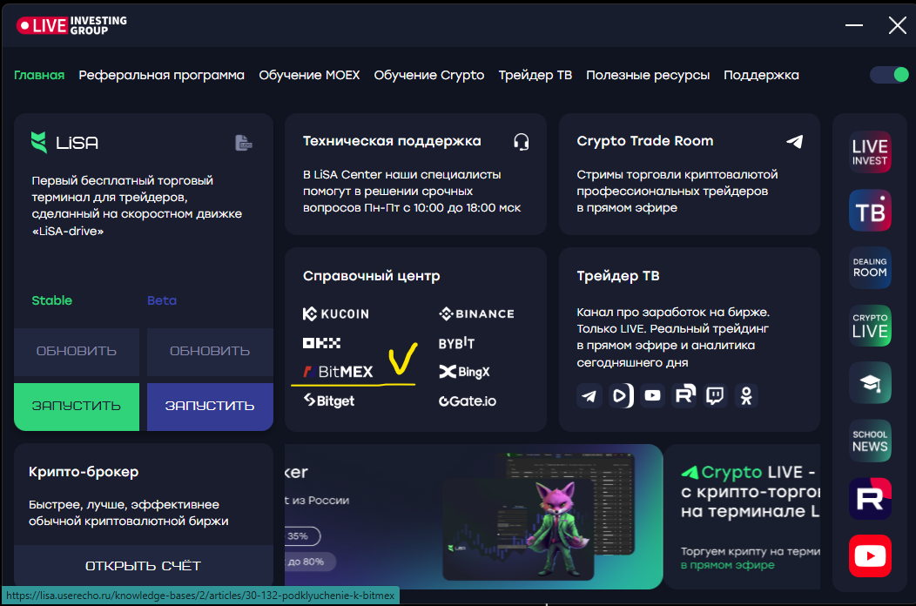Image resolution: width=916 pixels, height=606 pixels.
Task: Open the OKX help logo
Action: pyautogui.click(x=321, y=343)
